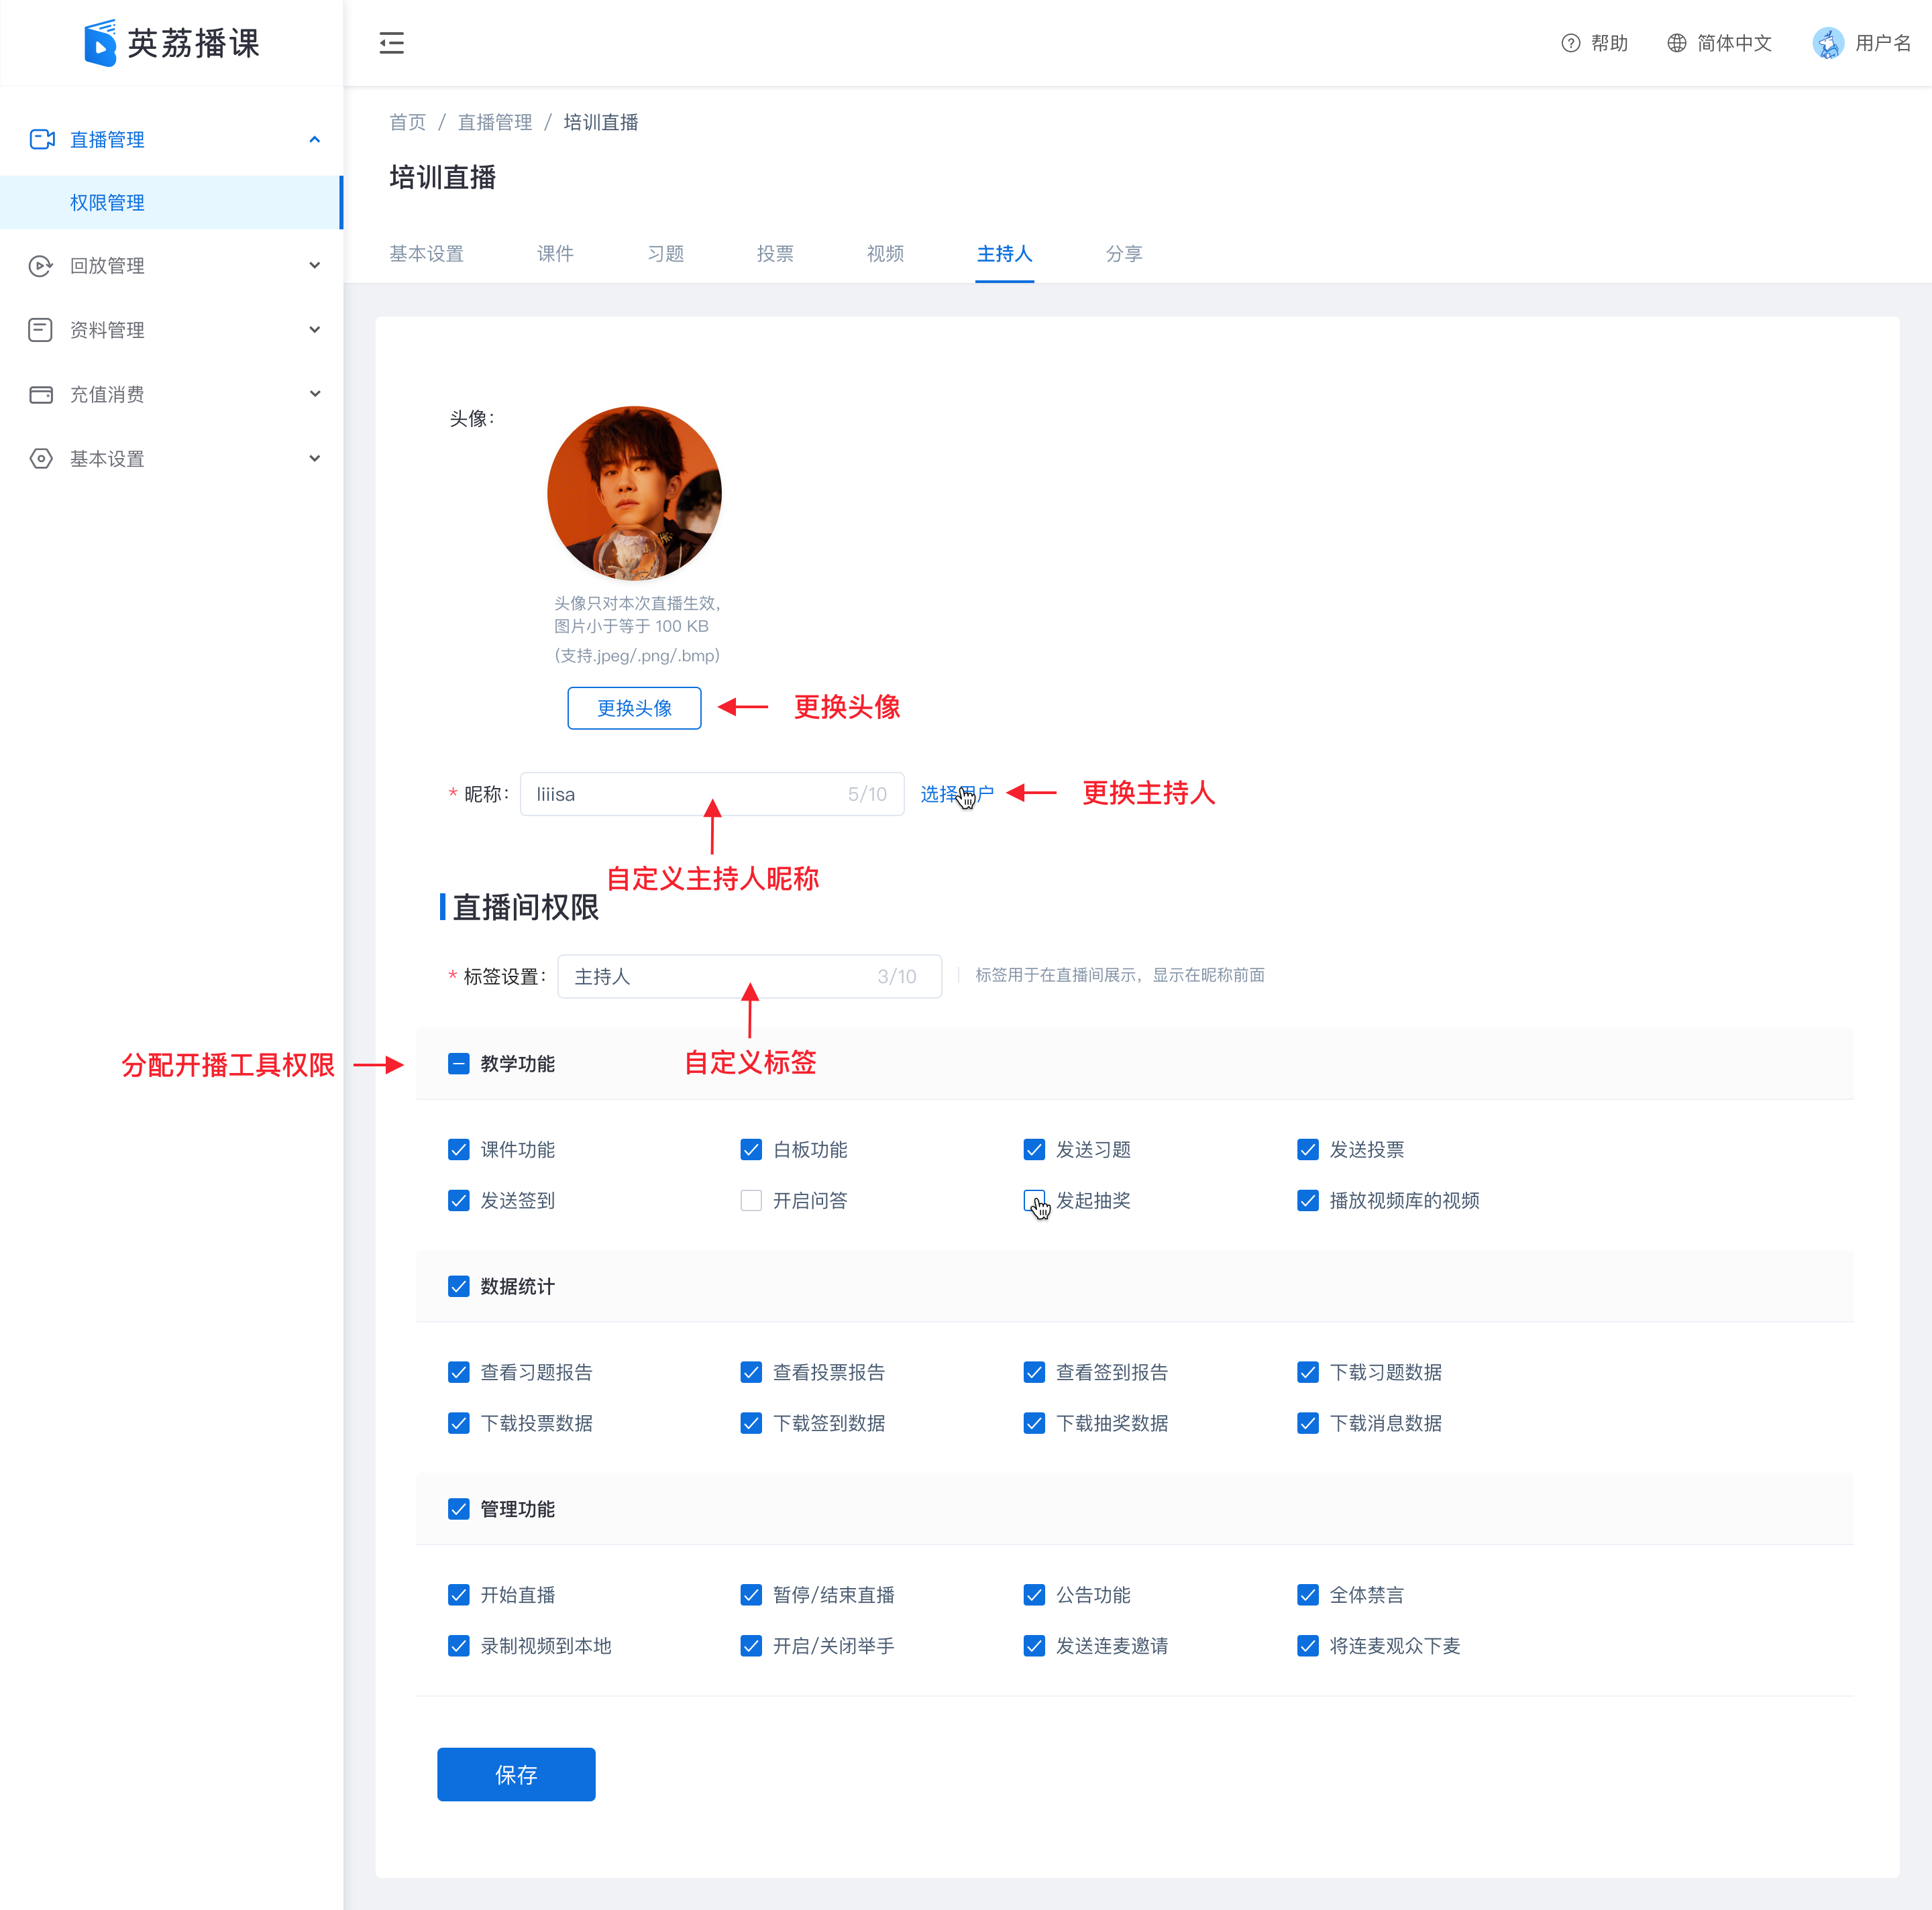
Task: Expand the 充值消费 menu chevron
Action: [x=315, y=394]
